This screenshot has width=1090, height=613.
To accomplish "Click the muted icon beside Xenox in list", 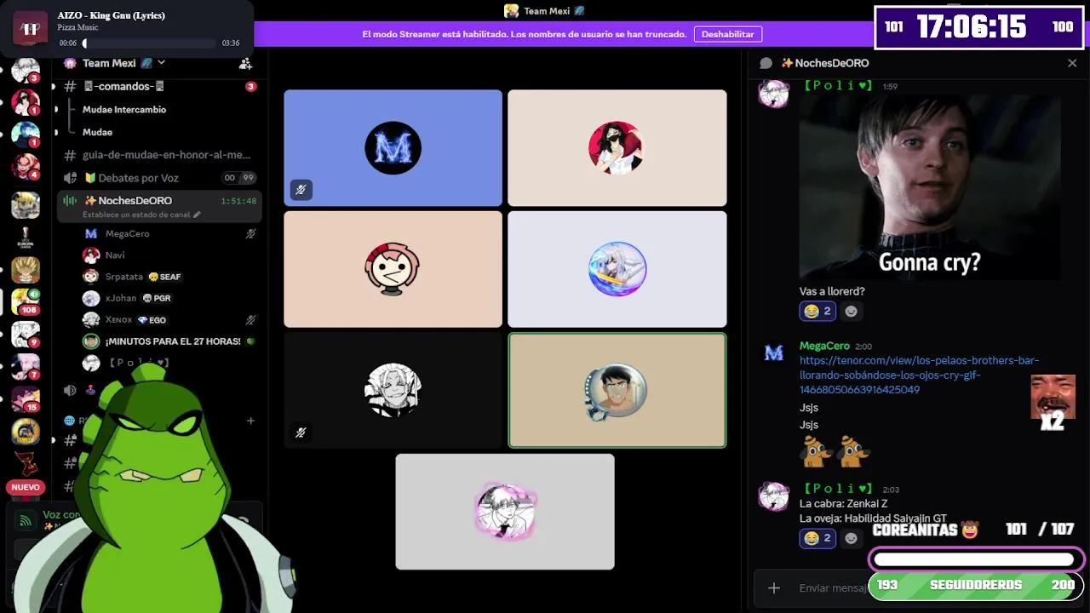I will pos(250,320).
